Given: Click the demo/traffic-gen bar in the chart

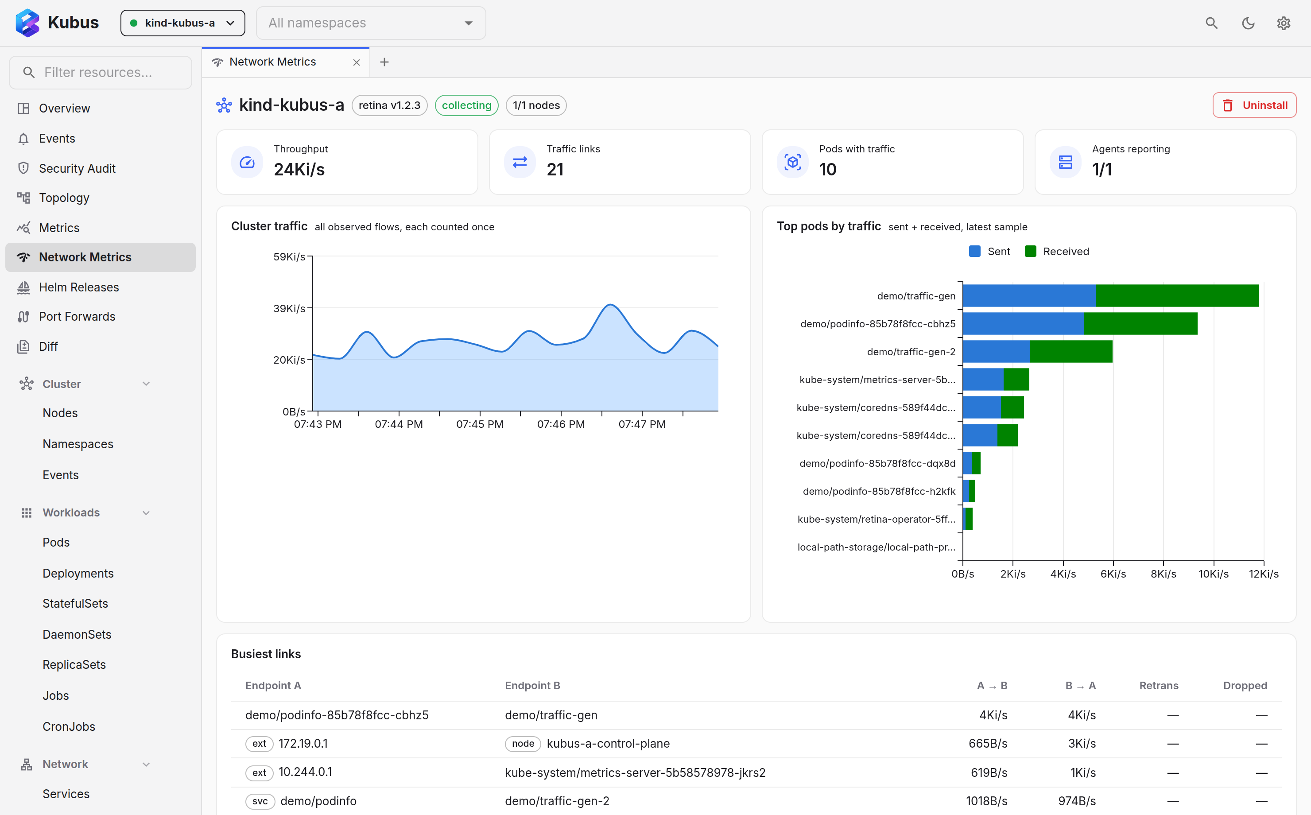Looking at the screenshot, I should coord(1110,296).
